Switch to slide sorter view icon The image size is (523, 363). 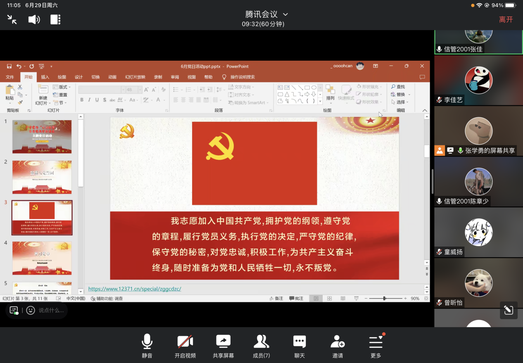click(x=329, y=298)
